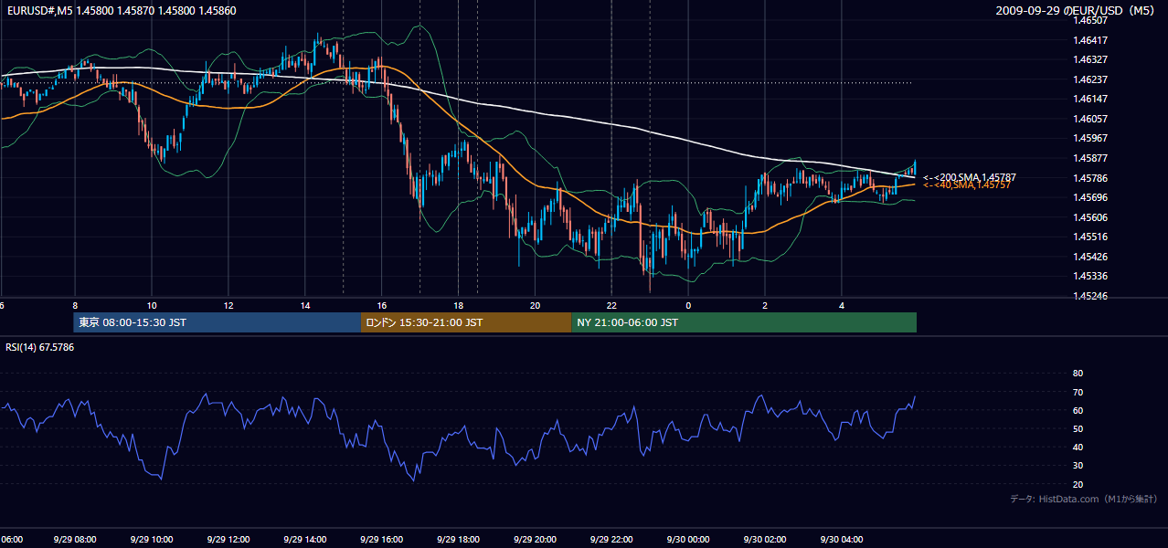The height and width of the screenshot is (548, 1168).
Task: Click the 9/30 00:00 time axis label
Action: (x=688, y=539)
